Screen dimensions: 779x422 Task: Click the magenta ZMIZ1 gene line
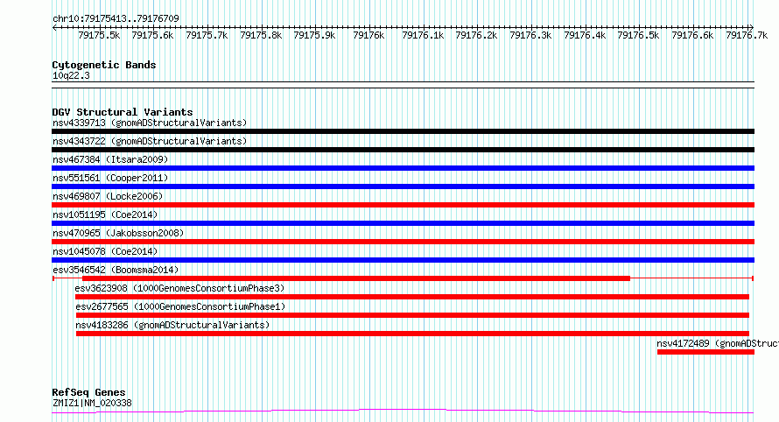coord(403,411)
